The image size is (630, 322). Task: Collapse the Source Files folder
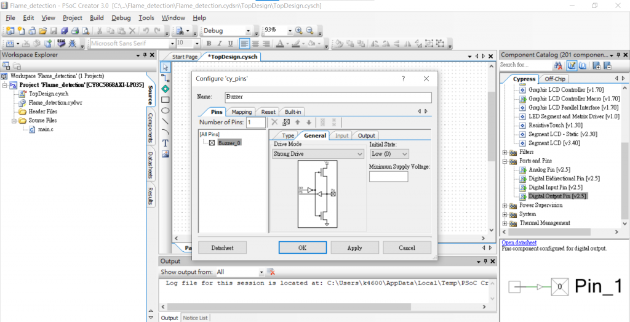point(14,121)
